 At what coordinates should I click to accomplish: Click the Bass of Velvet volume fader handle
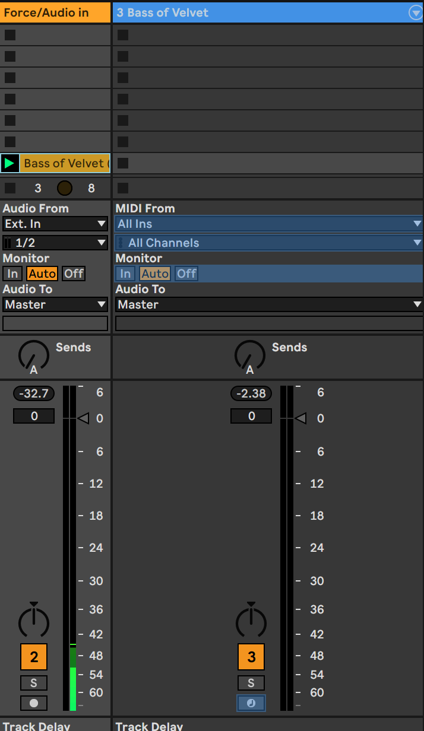coord(300,418)
